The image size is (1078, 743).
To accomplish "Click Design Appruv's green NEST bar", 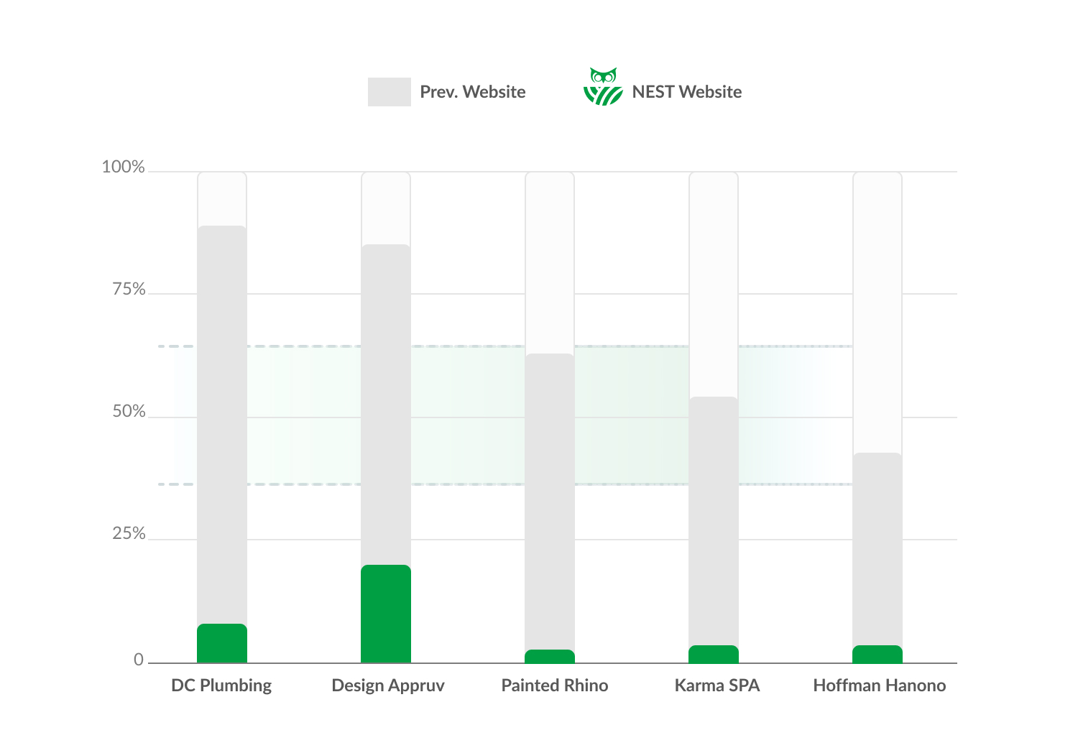I will [386, 614].
